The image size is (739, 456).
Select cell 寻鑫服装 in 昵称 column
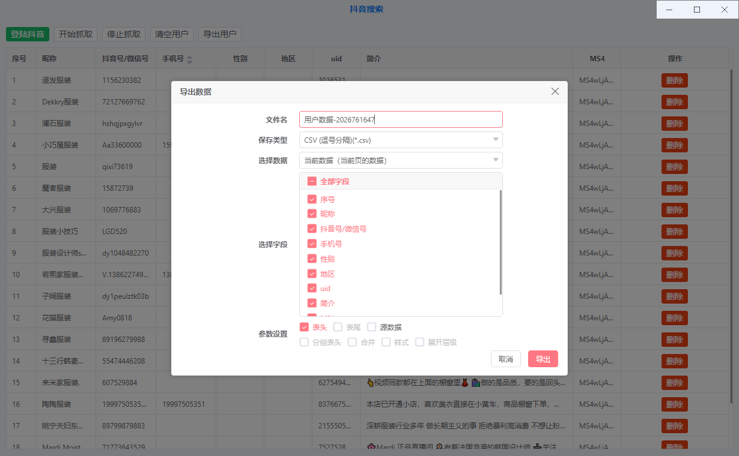[x=66, y=340]
